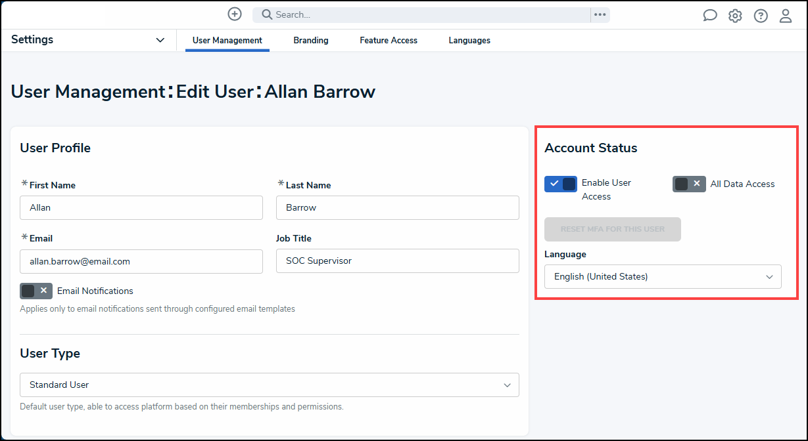Expand the Settings dropdown chevron
808x441 pixels.
(160, 40)
